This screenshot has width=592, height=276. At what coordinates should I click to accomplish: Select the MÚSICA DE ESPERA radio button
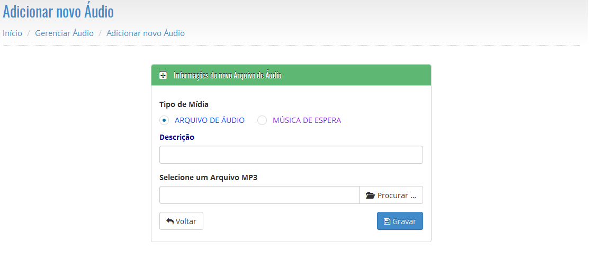tap(262, 120)
